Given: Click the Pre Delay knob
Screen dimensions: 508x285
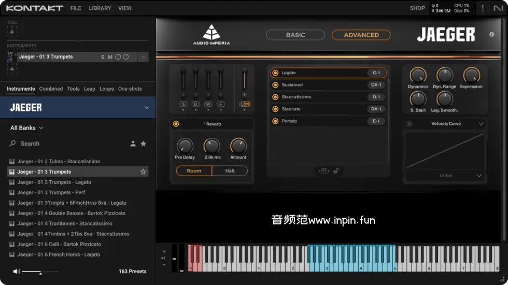Looking at the screenshot, I should [185, 146].
